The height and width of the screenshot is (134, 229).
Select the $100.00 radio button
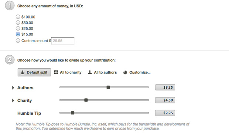tap(18, 17)
